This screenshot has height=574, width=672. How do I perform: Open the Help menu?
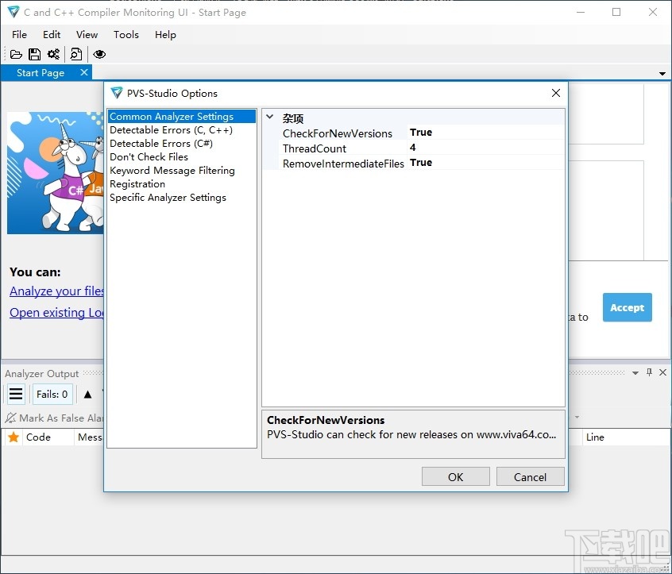pos(165,35)
